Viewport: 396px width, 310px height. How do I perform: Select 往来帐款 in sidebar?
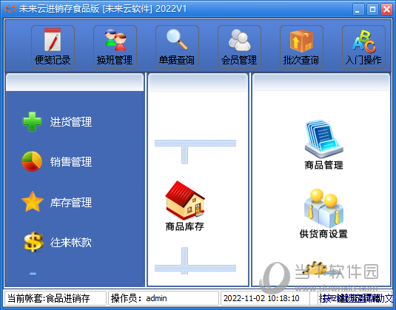tap(71, 243)
